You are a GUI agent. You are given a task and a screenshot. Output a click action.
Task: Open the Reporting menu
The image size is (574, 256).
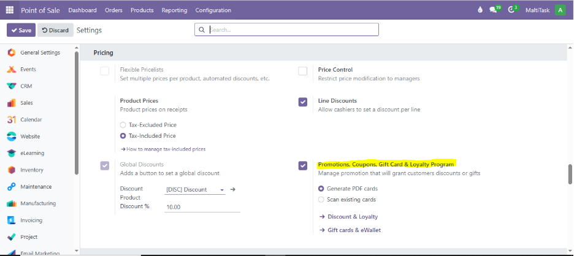[x=174, y=10]
